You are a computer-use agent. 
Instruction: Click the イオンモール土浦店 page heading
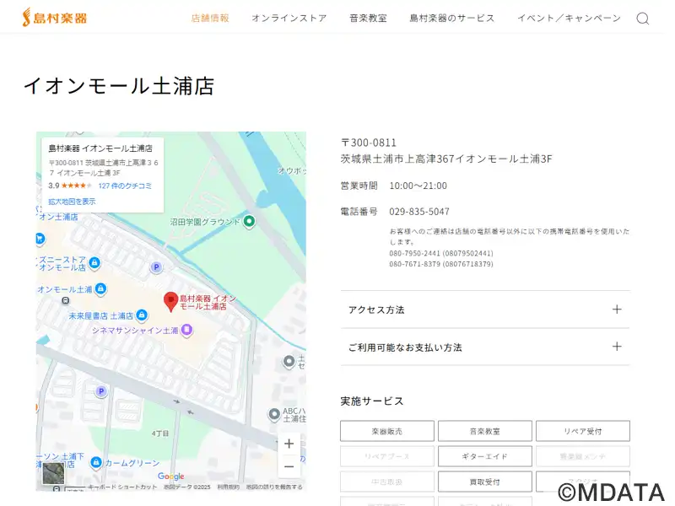(x=119, y=86)
